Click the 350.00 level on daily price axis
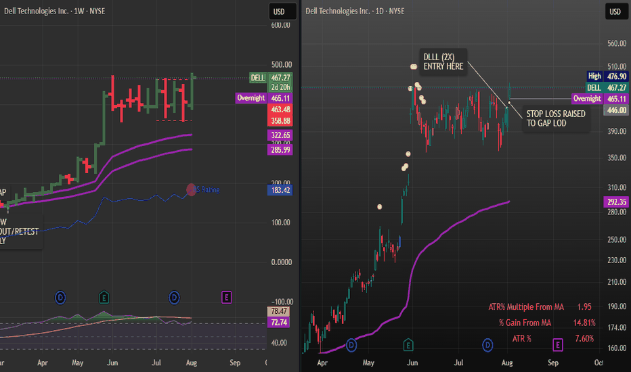This screenshot has height=372, width=631. [617, 158]
